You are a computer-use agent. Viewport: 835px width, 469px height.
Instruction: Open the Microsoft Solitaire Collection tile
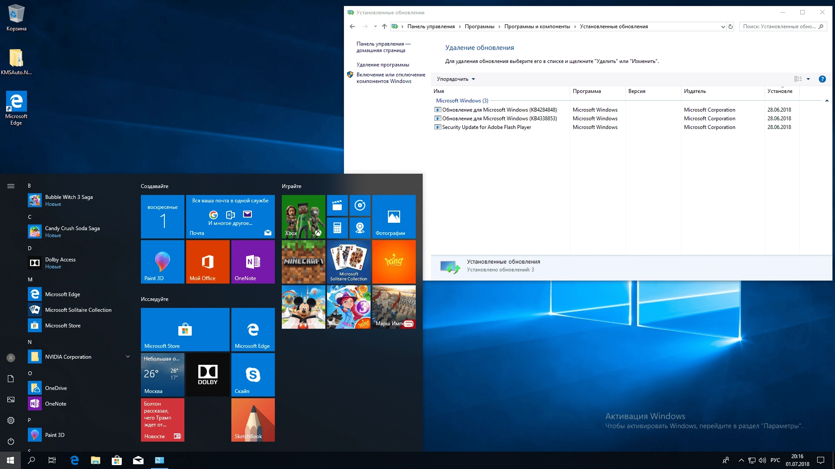pos(349,262)
